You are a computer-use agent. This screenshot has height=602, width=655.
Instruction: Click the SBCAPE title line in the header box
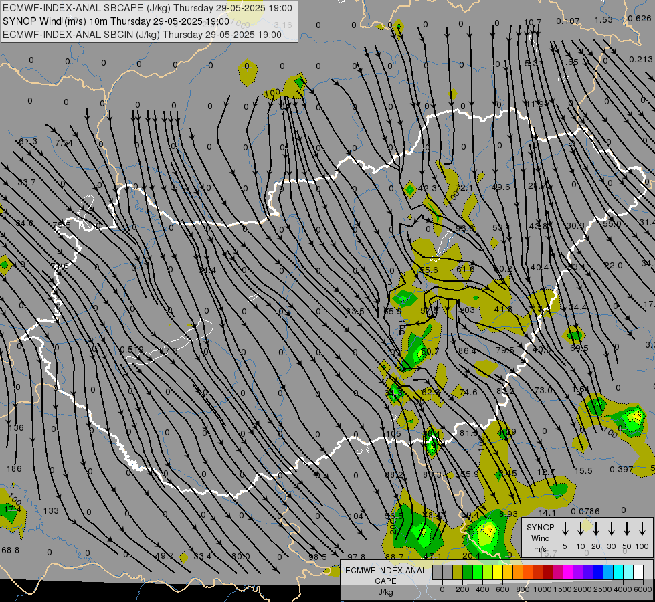[147, 8]
